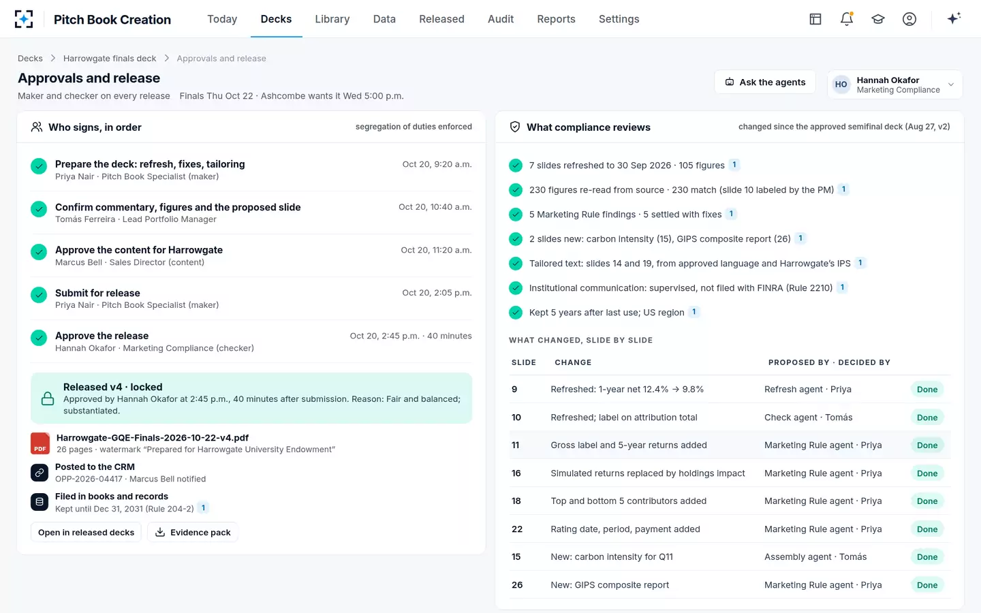
Task: Click the link icon beside Posted to the CRM
Action: 40,473
